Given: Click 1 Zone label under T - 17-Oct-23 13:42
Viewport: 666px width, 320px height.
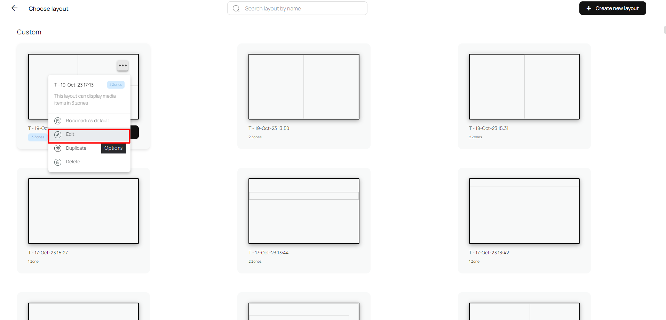Looking at the screenshot, I should (474, 262).
